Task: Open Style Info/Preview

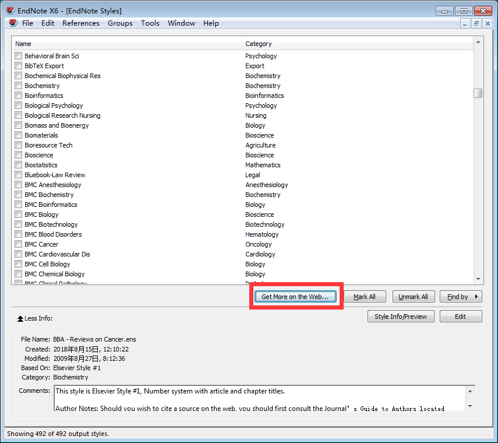Action: click(401, 317)
